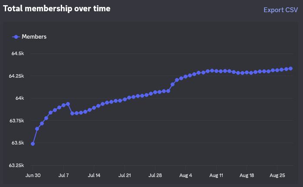This screenshot has width=303, height=187.
Task: Click the peak data point before the July drop
Action: (x=68, y=104)
